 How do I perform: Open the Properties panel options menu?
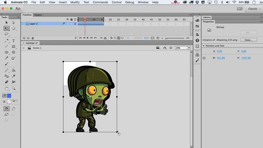point(261,22)
